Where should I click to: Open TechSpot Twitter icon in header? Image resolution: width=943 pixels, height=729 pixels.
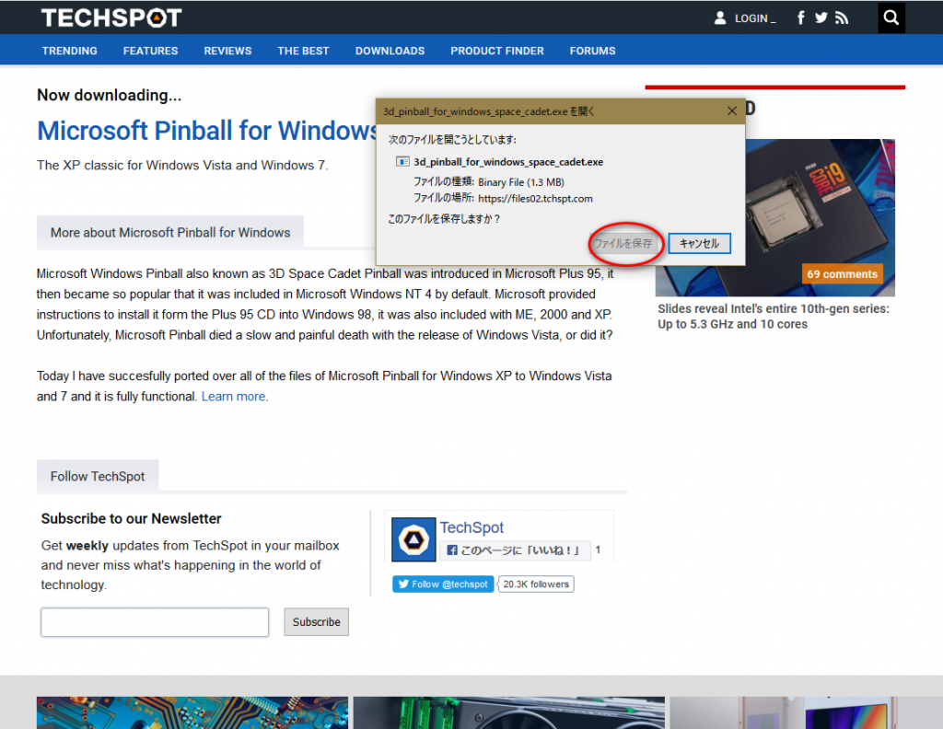(x=821, y=17)
